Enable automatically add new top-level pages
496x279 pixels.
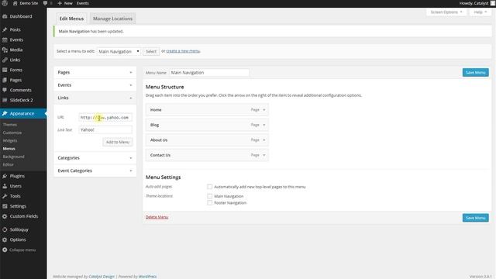tap(209, 187)
